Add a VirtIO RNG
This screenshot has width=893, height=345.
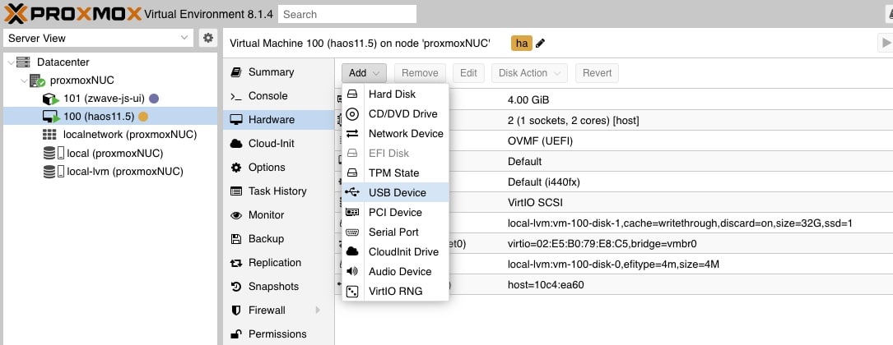point(395,291)
